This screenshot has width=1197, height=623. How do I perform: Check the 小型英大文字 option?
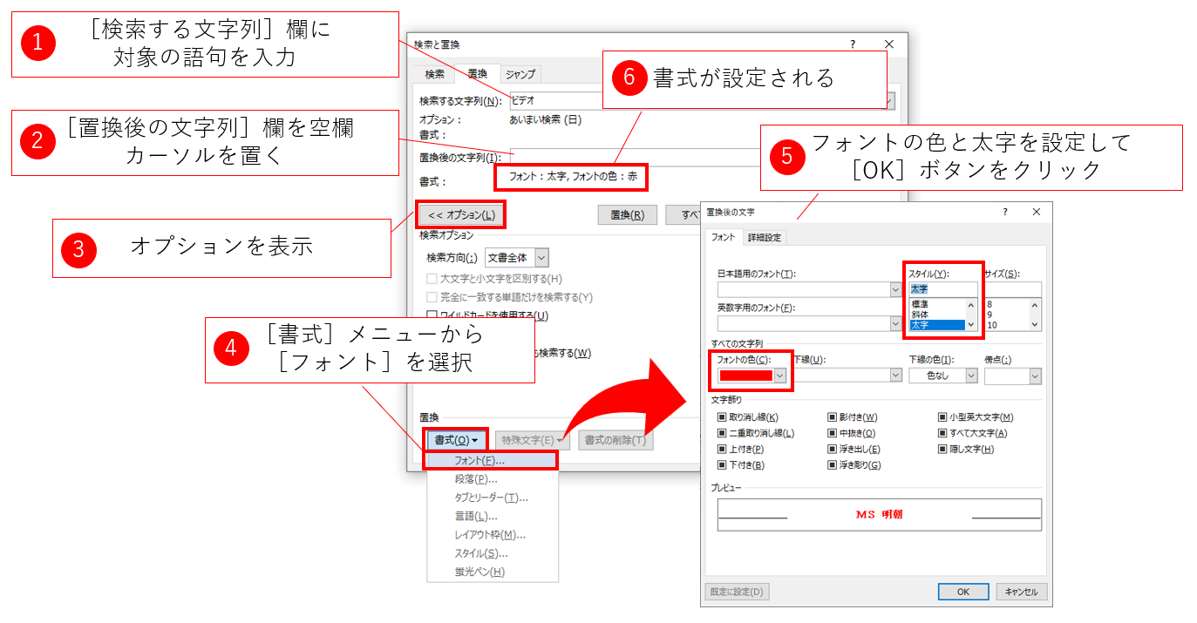point(942,417)
